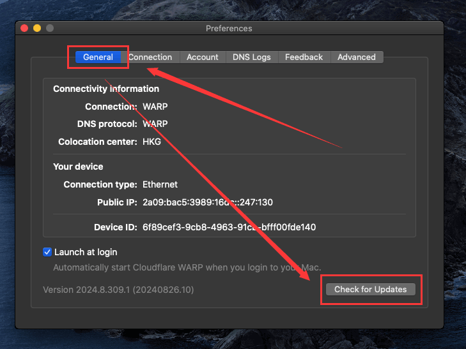Click the gray zoom window button
466x349 pixels.
(50, 28)
